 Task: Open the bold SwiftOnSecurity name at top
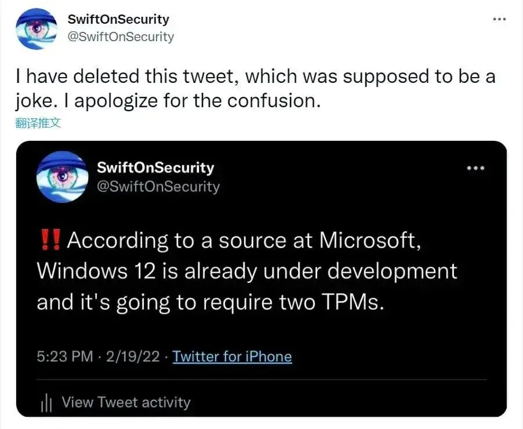point(118,19)
